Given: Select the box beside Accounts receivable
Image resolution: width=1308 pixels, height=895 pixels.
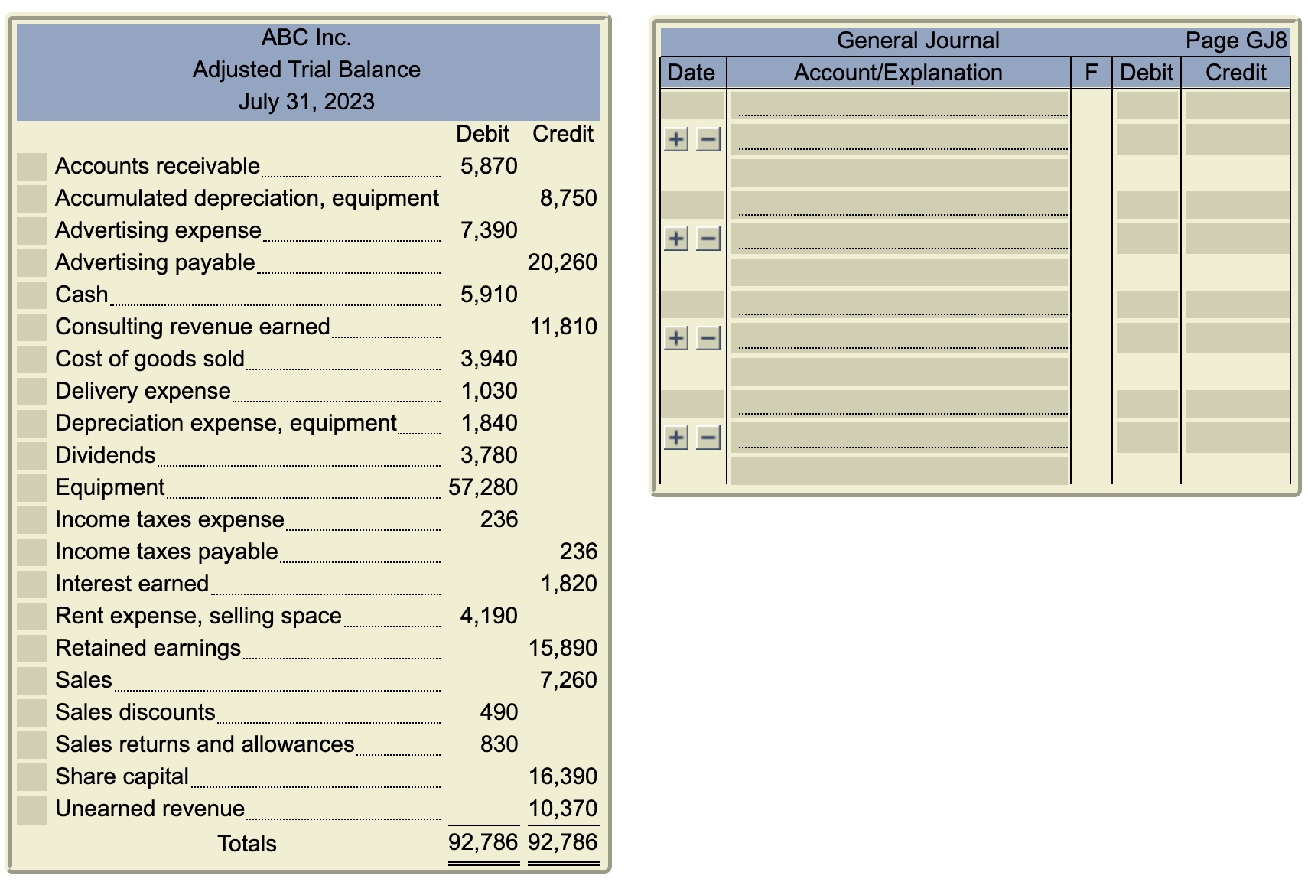Looking at the screenshot, I should (x=32, y=166).
